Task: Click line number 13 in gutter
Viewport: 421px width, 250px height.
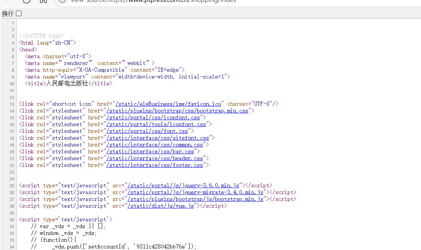Action: (x=12, y=104)
